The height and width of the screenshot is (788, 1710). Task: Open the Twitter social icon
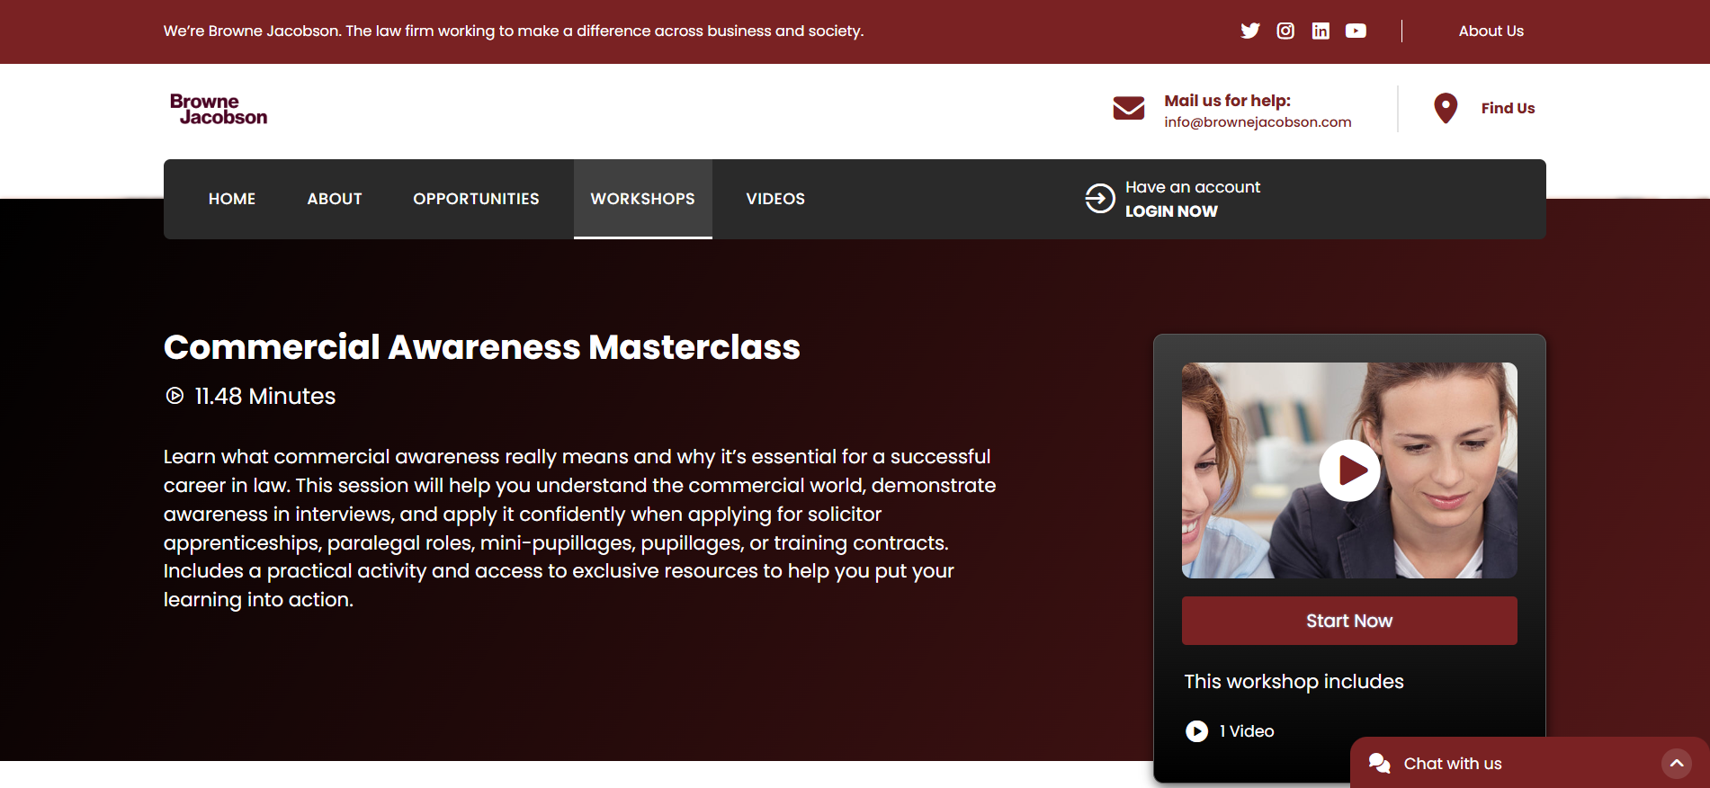[1249, 31]
